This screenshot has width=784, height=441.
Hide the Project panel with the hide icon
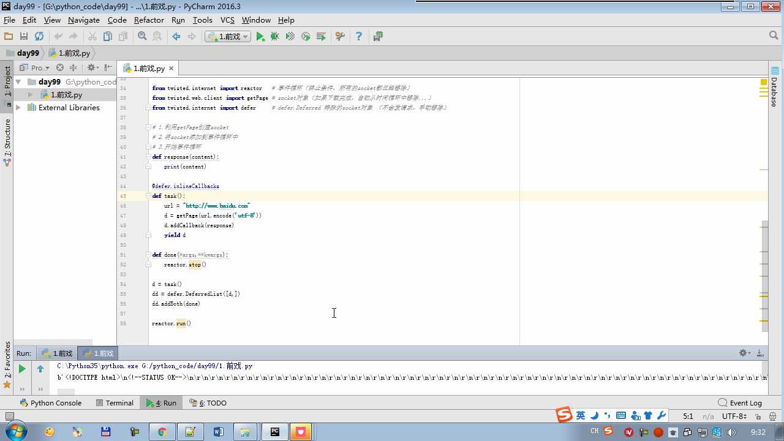pos(108,68)
